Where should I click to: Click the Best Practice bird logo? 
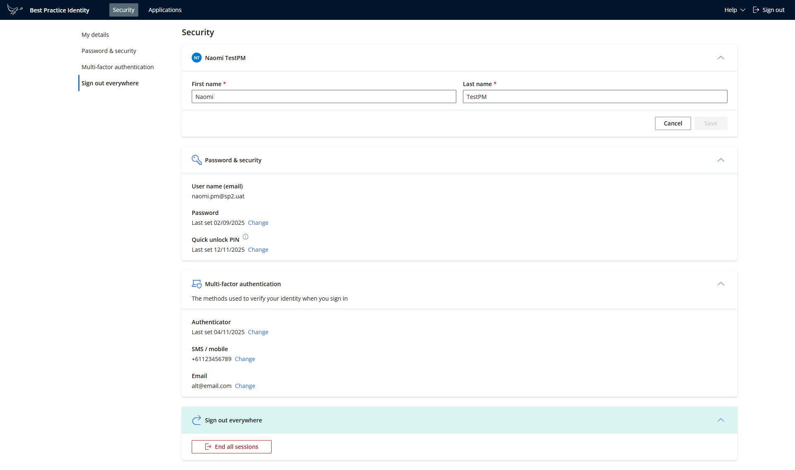14,10
